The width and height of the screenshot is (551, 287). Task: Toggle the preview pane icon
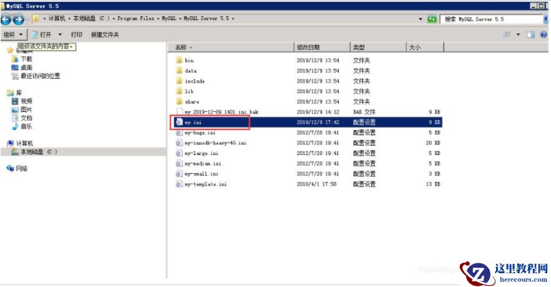[x=530, y=34]
